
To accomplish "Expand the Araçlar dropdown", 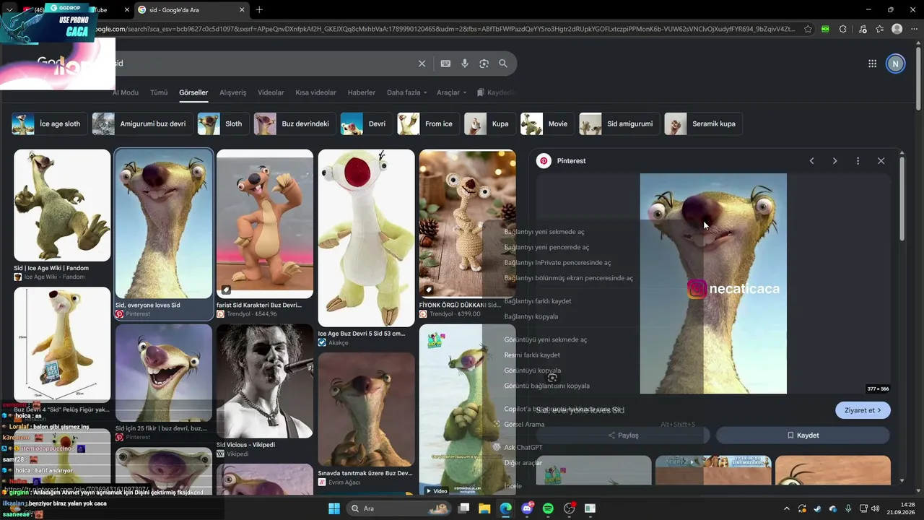I will pos(451,92).
